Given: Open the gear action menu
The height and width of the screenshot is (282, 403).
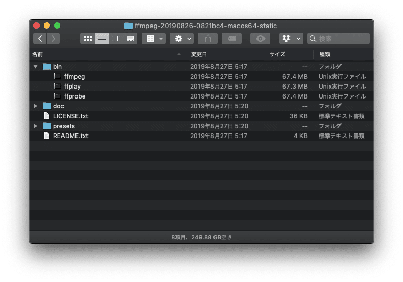Looking at the screenshot, I should [x=182, y=39].
